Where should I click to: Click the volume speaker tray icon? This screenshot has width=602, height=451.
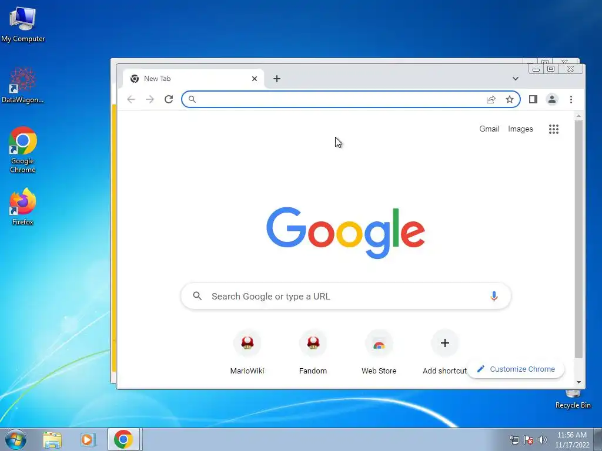(x=543, y=440)
